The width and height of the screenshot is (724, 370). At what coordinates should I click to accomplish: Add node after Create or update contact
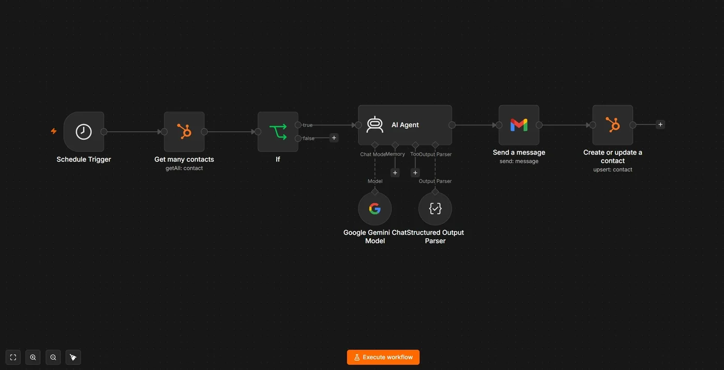[x=660, y=125]
